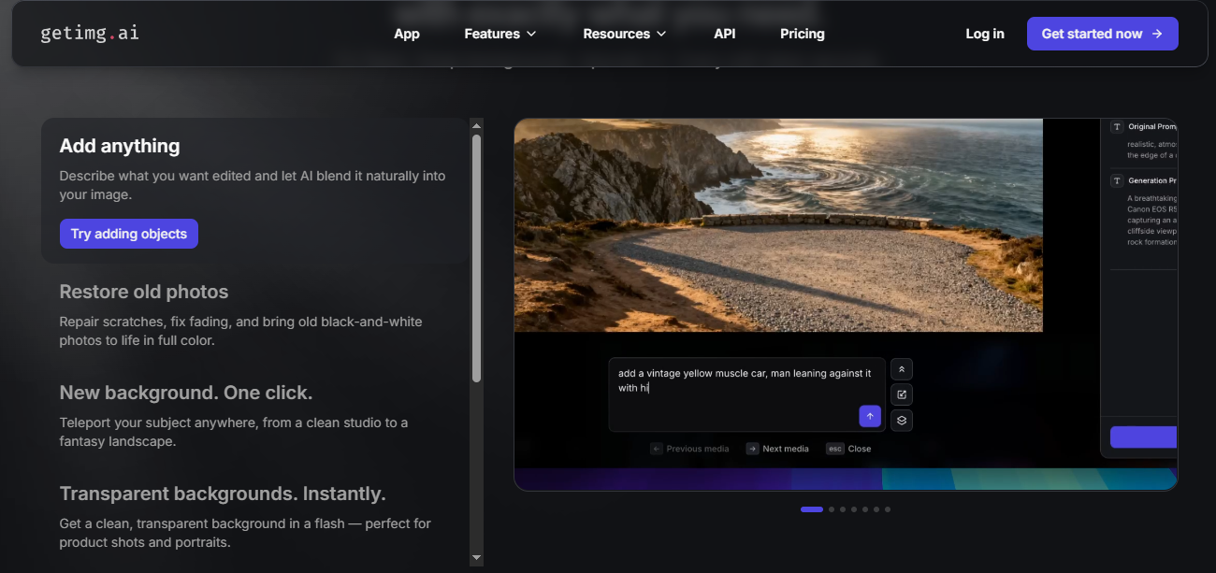
Task: Select the last carousel pagination dot
Action: [888, 509]
